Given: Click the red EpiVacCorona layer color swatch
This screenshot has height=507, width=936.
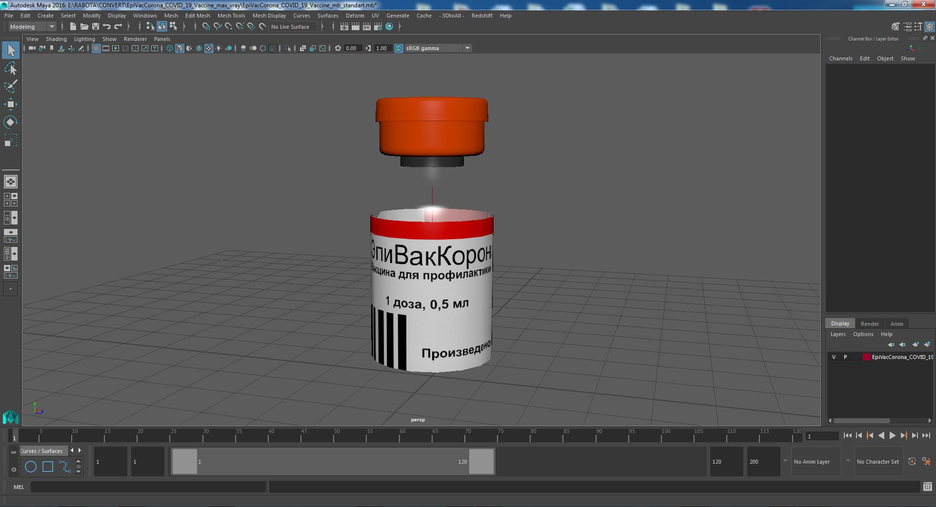Looking at the screenshot, I should pos(866,357).
